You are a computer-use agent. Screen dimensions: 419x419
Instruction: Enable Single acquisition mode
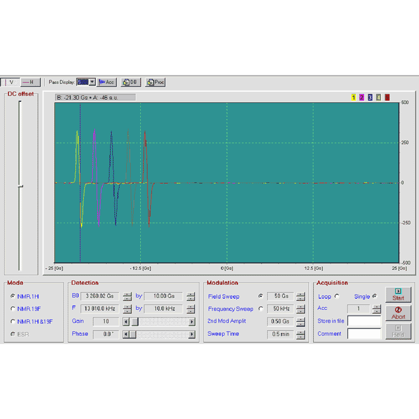[x=375, y=296]
